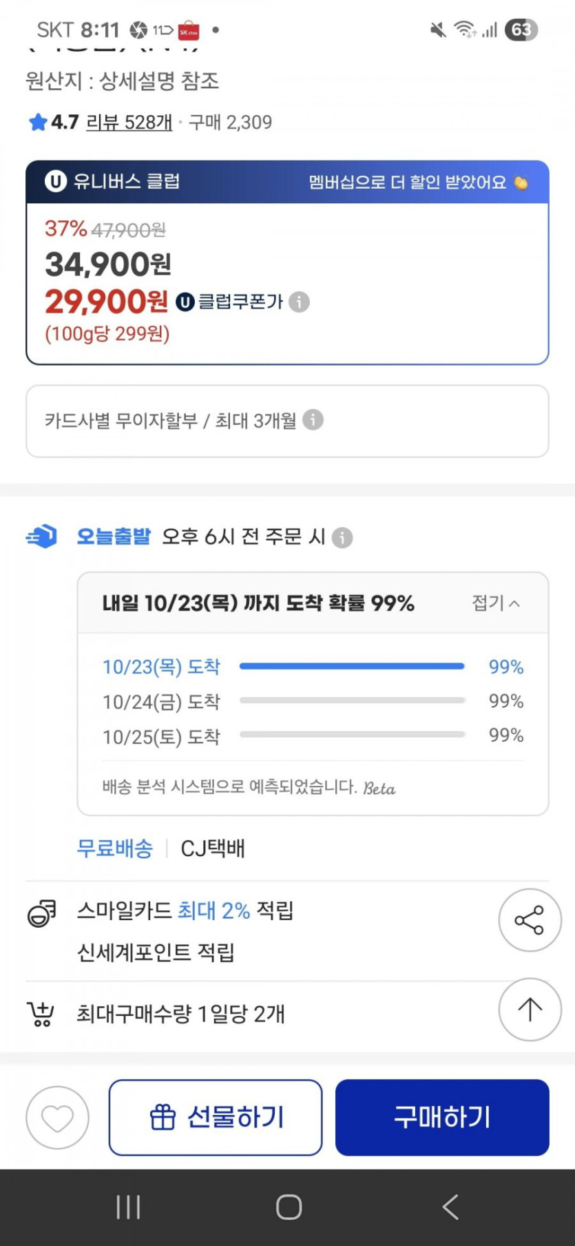The image size is (575, 1246).
Task: Tap the 유니버스 클럽 membership banner
Action: click(x=287, y=182)
